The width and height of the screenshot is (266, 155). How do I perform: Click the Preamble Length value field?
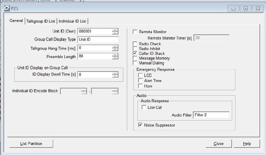[95, 56]
